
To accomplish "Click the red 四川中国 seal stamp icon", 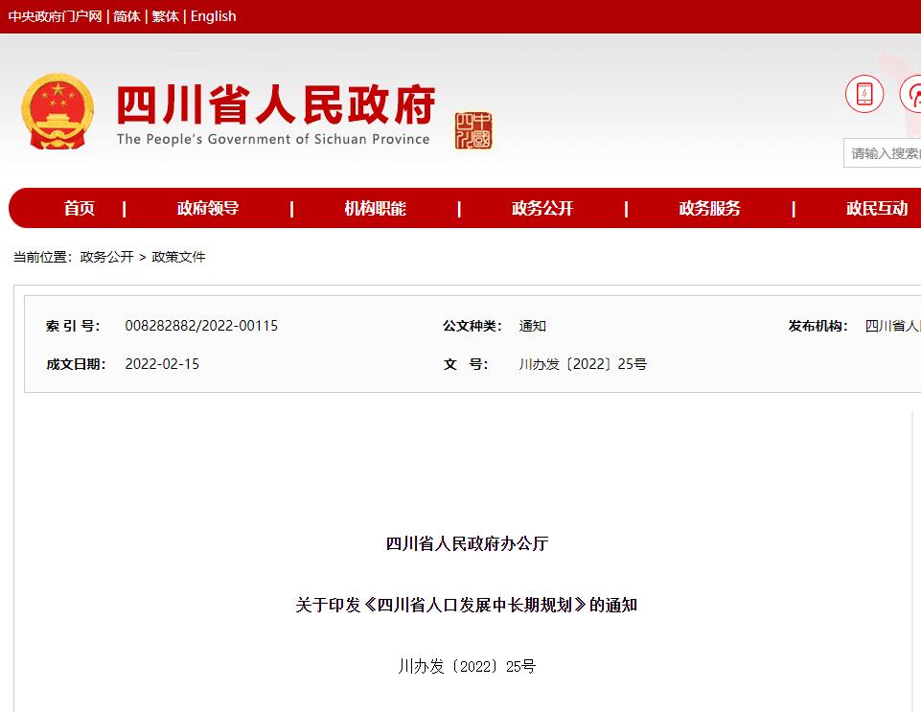I will tap(473, 130).
